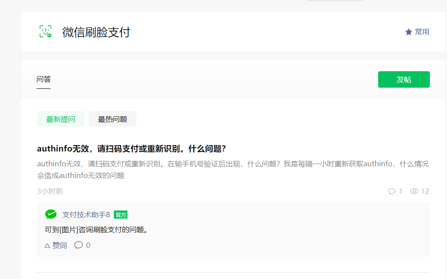
Task: Switch to the 问答 tab
Action: (x=44, y=79)
